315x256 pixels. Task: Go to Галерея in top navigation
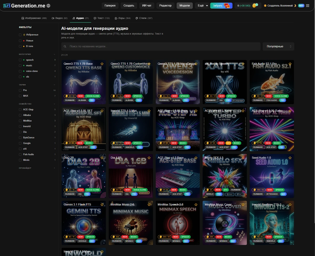tap(110, 6)
